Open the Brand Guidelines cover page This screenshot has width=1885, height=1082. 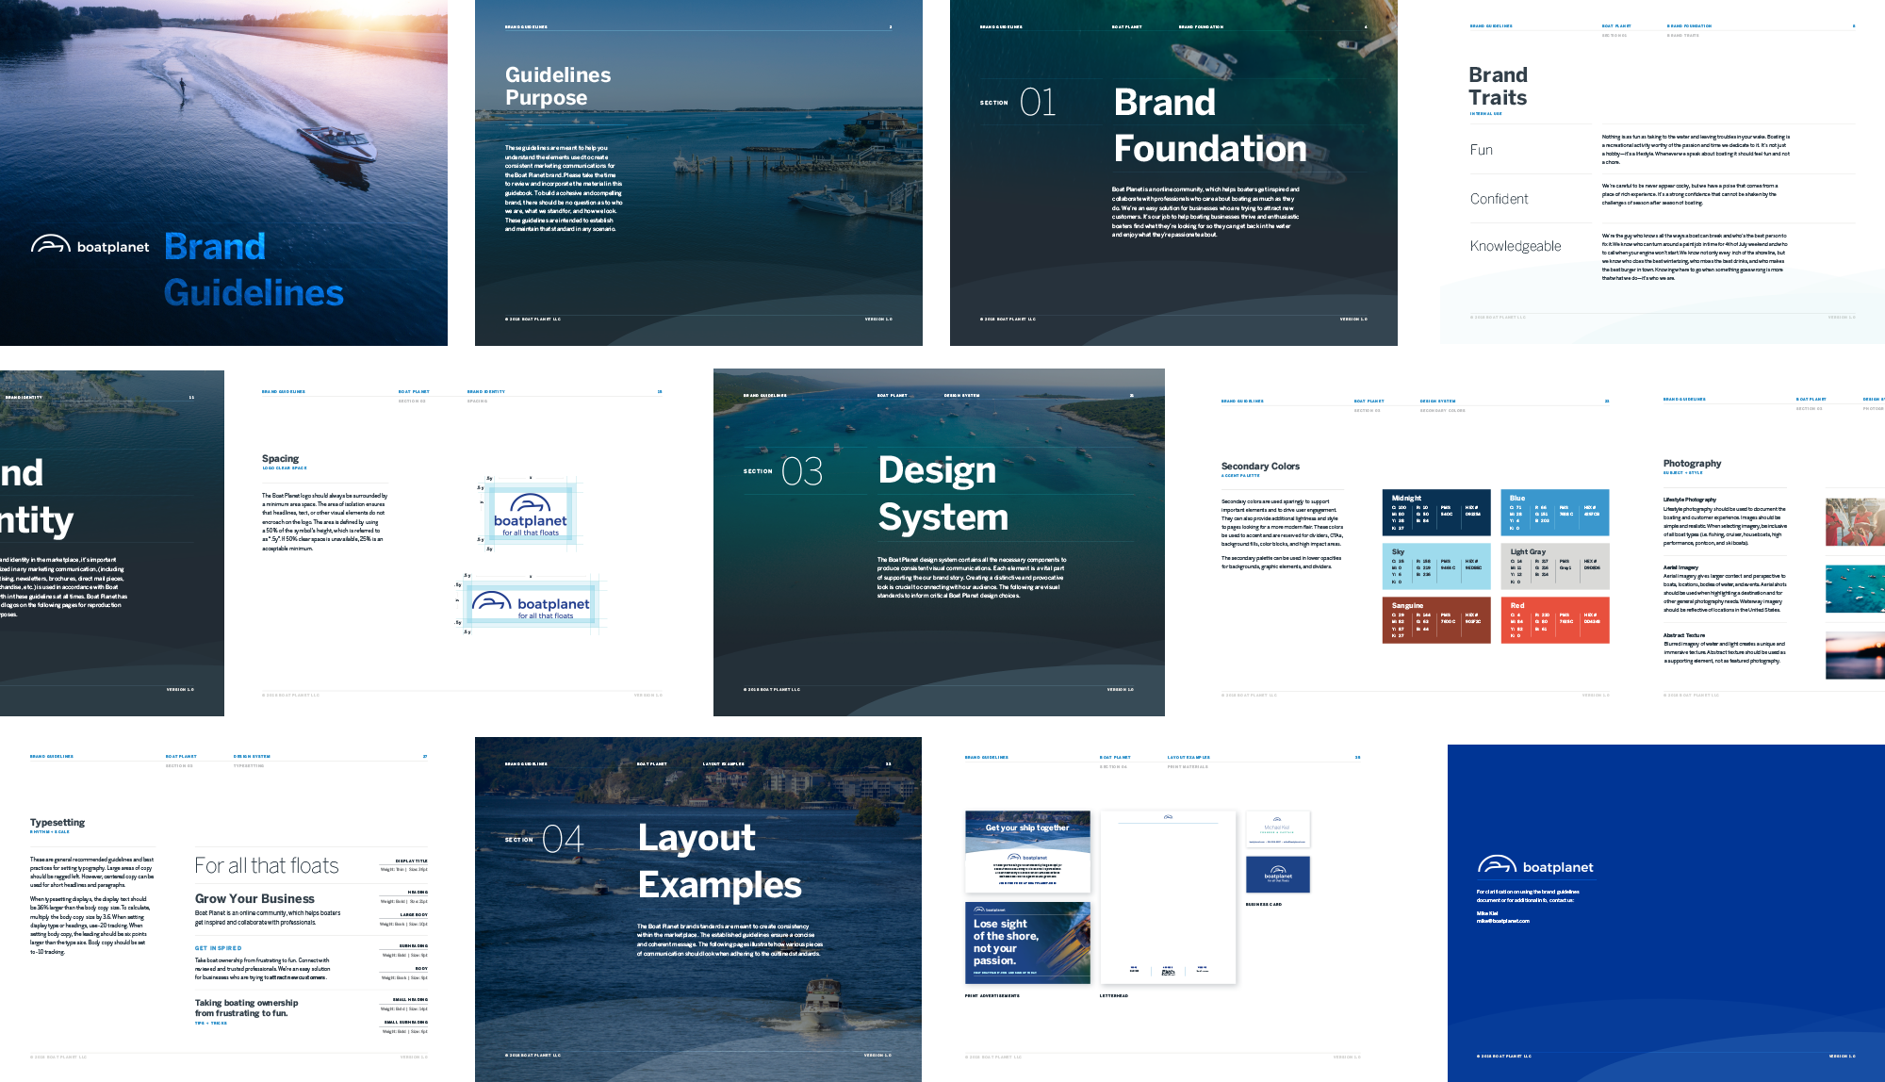coord(223,172)
